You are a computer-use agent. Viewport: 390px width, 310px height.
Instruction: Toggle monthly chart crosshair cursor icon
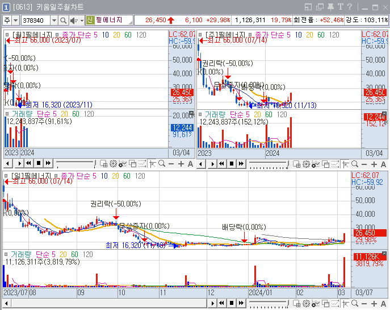click(x=152, y=164)
